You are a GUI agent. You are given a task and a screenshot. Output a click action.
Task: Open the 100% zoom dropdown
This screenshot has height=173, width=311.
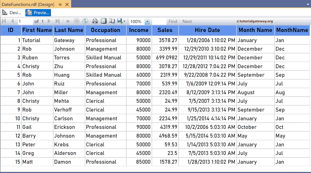(x=147, y=21)
